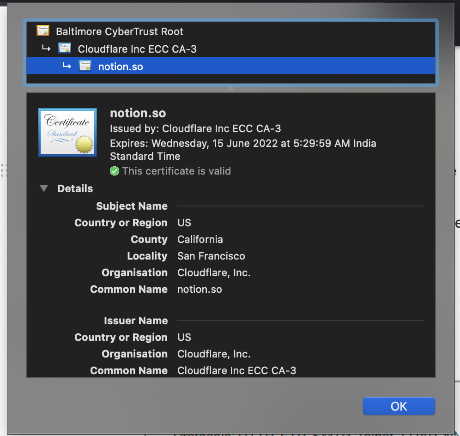
Task: Click 'This certificate is valid' text
Action: [x=176, y=171]
